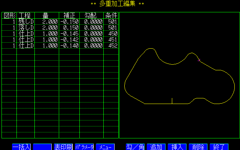Select the 1.000 amount in -0.140 row

(x=50, y=46)
